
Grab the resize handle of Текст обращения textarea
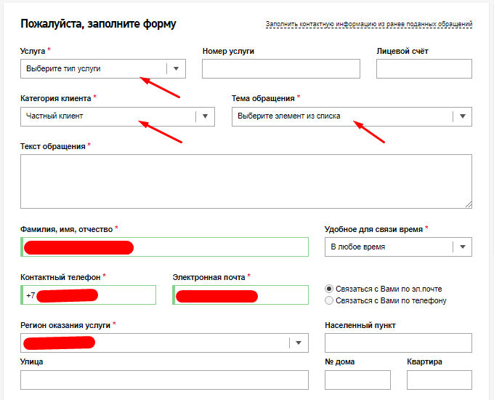point(468,205)
